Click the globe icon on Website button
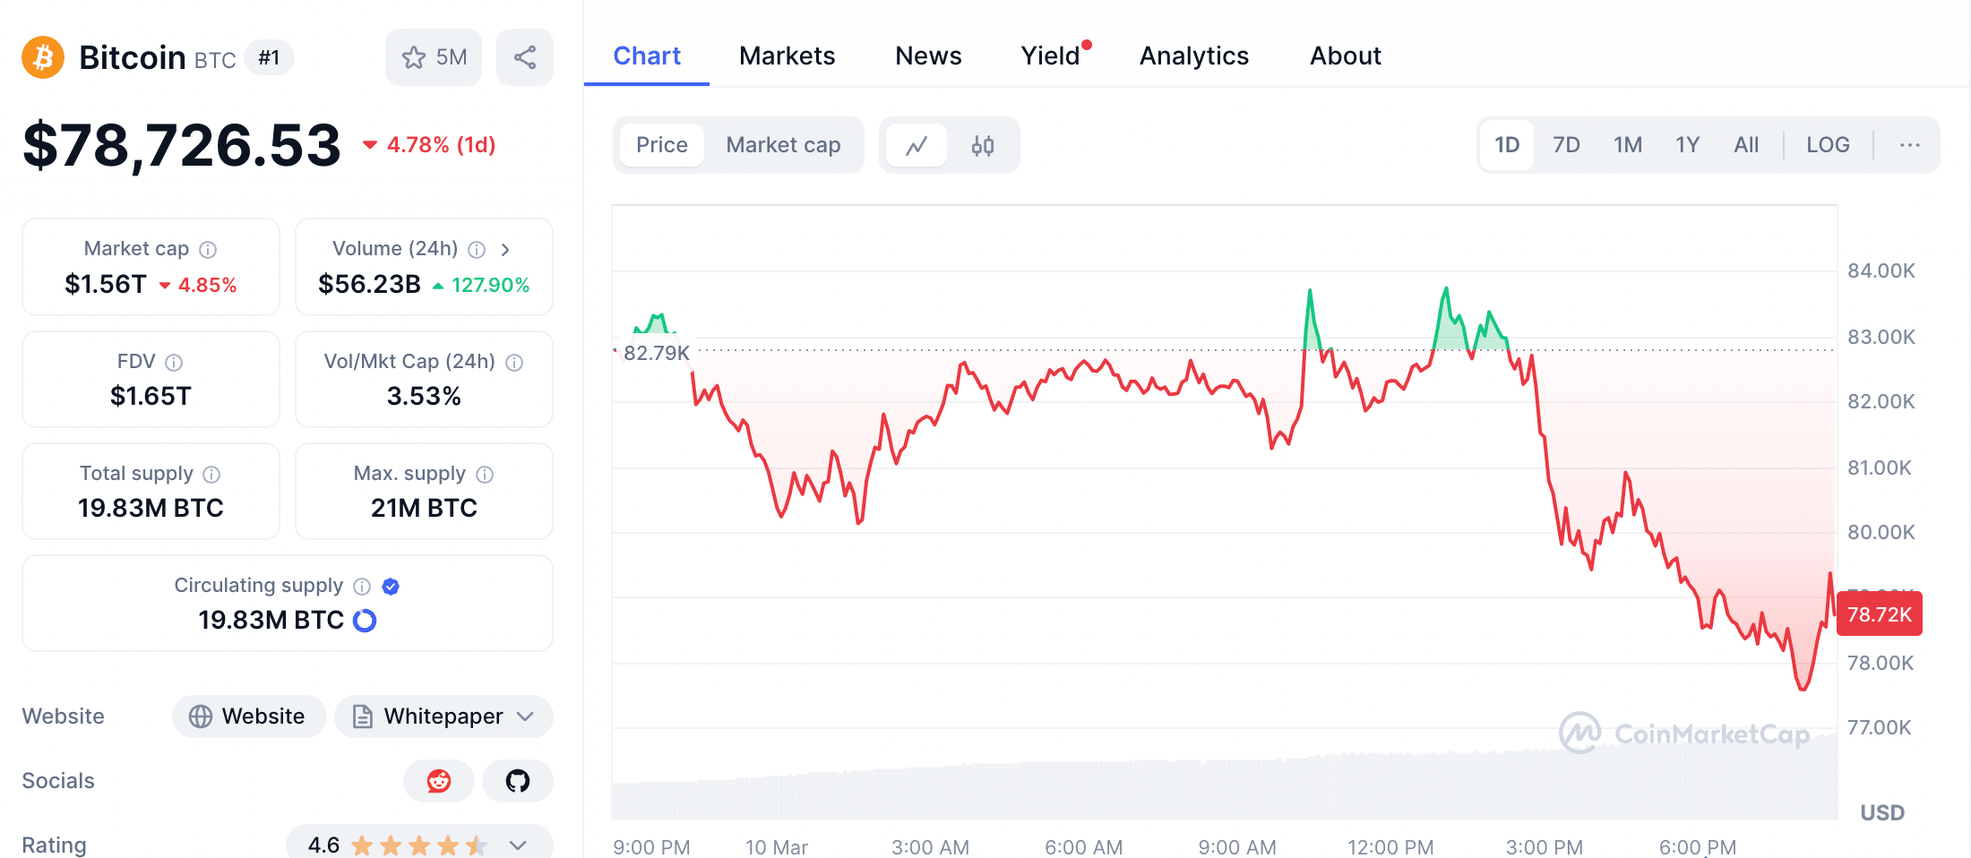The image size is (1971, 858). click(x=201, y=716)
